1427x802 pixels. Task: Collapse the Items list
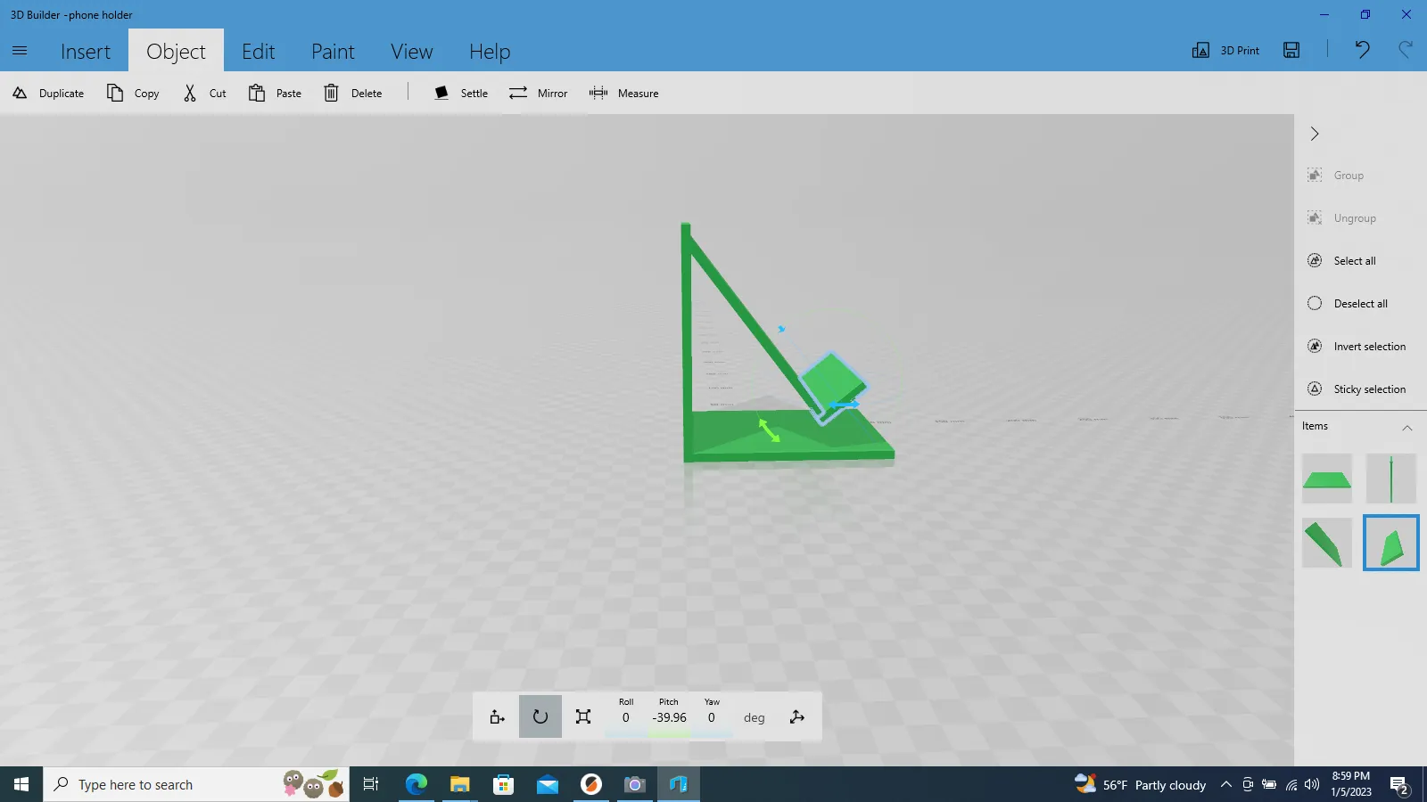(1407, 427)
